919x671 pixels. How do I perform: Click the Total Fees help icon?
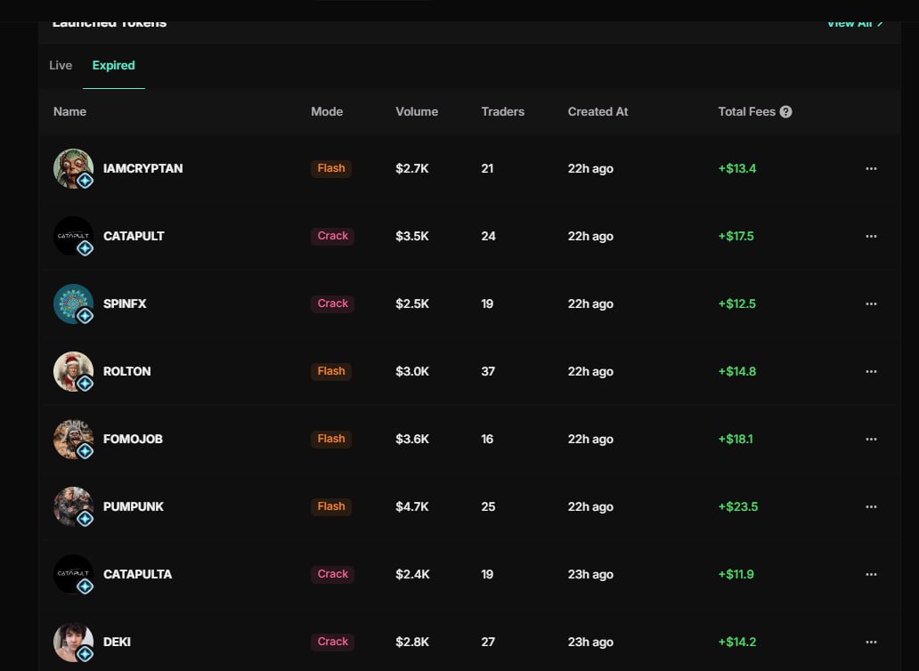(x=785, y=112)
